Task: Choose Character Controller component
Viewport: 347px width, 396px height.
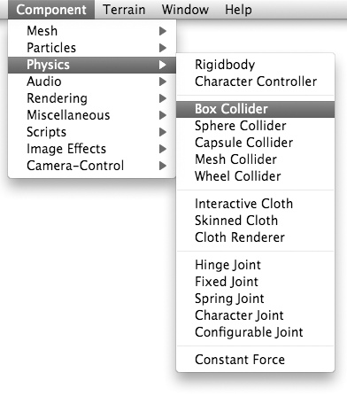Action: pyautogui.click(x=256, y=82)
